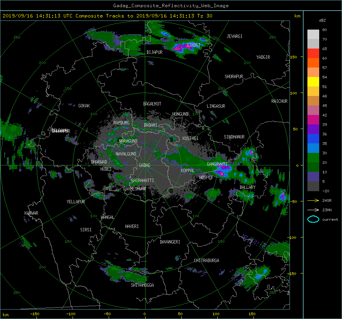Click the LINGASUR city label
This screenshot has height=319, width=342.
[216, 106]
